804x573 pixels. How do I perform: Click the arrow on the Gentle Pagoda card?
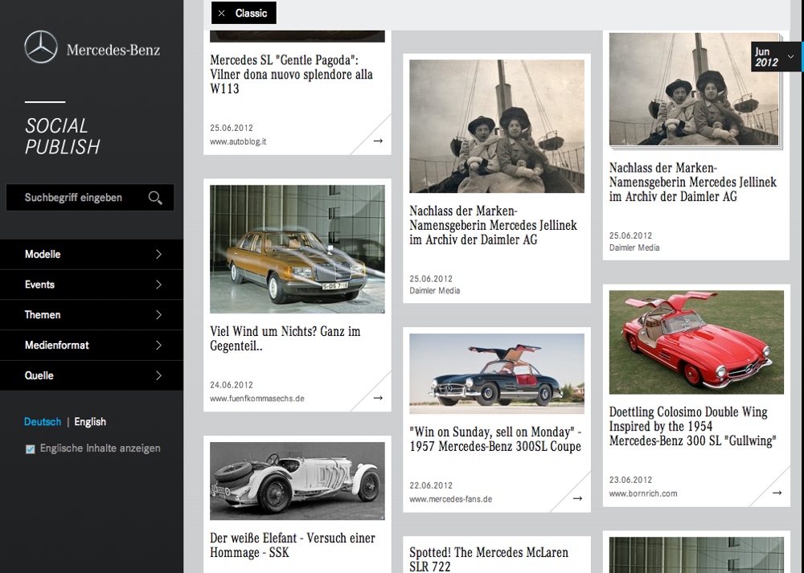coord(378,141)
